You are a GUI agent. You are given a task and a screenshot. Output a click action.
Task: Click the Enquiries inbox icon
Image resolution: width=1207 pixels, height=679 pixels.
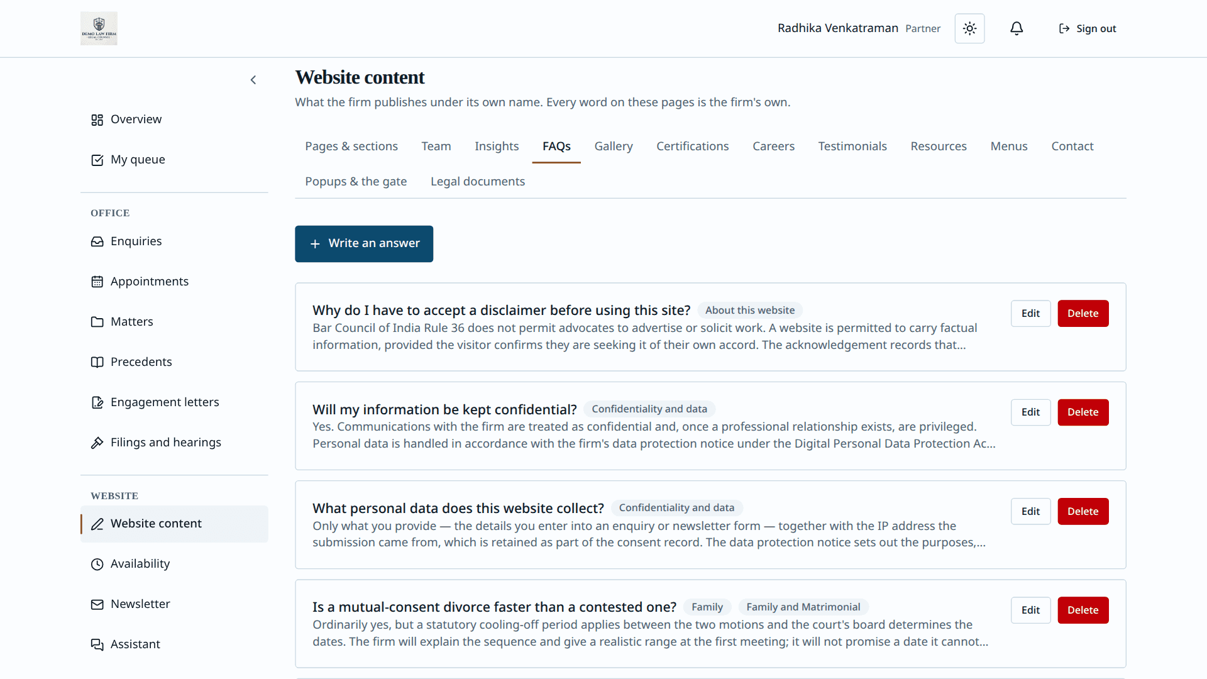pyautogui.click(x=97, y=241)
